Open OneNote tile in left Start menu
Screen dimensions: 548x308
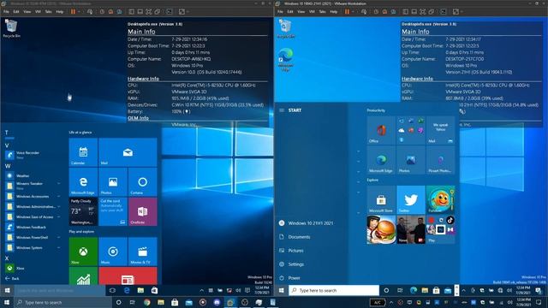click(x=143, y=211)
